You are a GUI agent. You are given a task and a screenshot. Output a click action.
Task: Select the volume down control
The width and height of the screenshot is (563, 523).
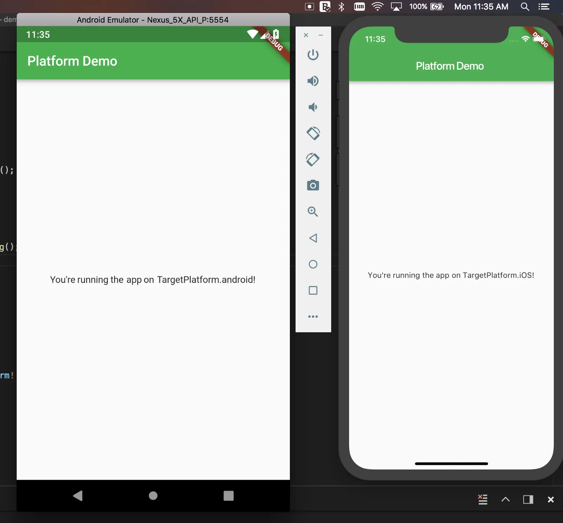[314, 107]
